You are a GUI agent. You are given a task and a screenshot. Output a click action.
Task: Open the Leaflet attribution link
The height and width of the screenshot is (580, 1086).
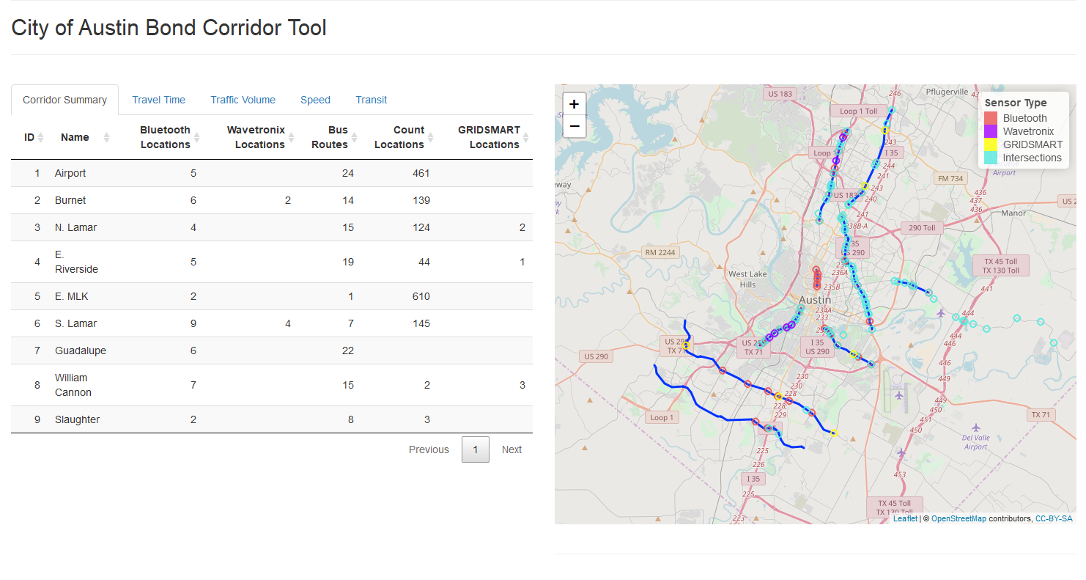tap(905, 518)
